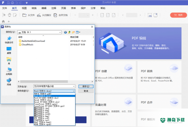Click the page number input box
The image size is (188, 127).
[x=132, y=15]
